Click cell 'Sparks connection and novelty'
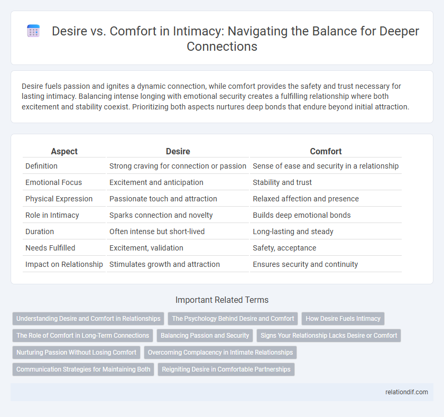 click(x=161, y=215)
